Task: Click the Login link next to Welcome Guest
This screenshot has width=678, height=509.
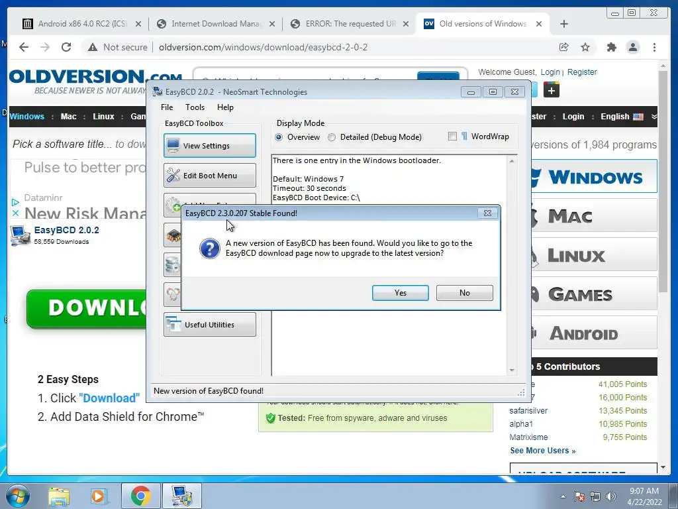Action: 550,72
